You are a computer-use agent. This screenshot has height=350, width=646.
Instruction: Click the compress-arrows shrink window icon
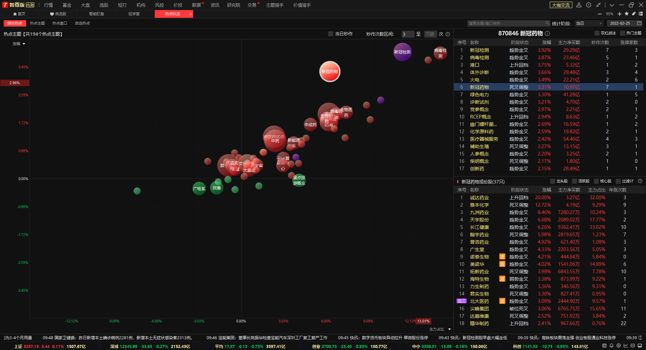(598, 5)
